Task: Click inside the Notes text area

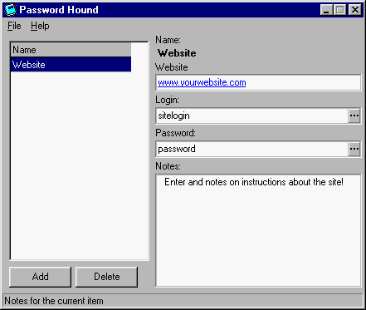Action: pyautogui.click(x=258, y=230)
